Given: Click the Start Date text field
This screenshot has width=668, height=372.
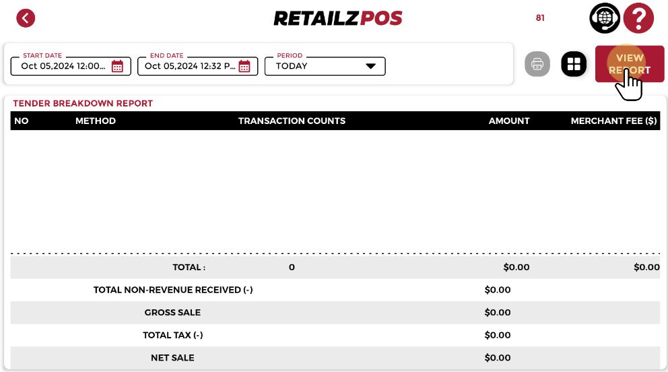Looking at the screenshot, I should point(63,66).
